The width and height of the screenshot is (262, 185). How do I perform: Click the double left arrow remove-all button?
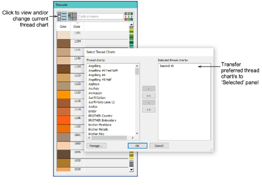tap(148, 110)
